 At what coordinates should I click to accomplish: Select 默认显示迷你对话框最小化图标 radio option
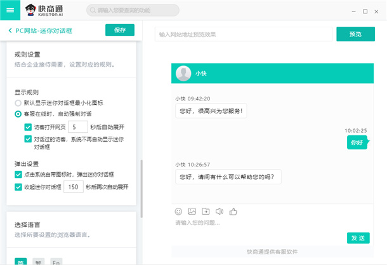pyautogui.click(x=18, y=103)
